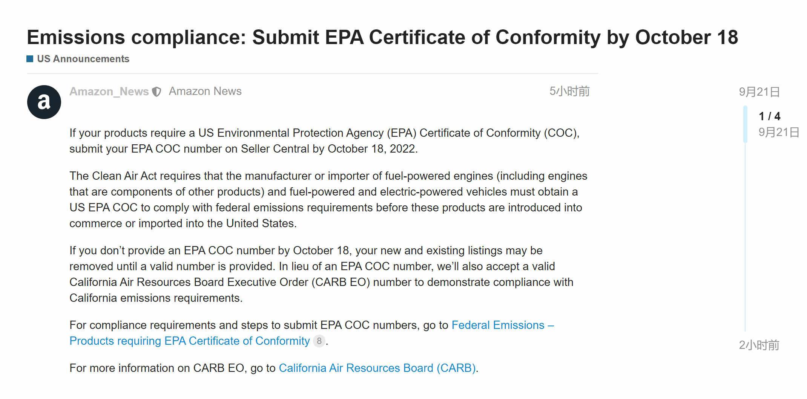807x399 pixels.
Task: Click the Clean Air Act paragraph text
Action: coord(328,200)
